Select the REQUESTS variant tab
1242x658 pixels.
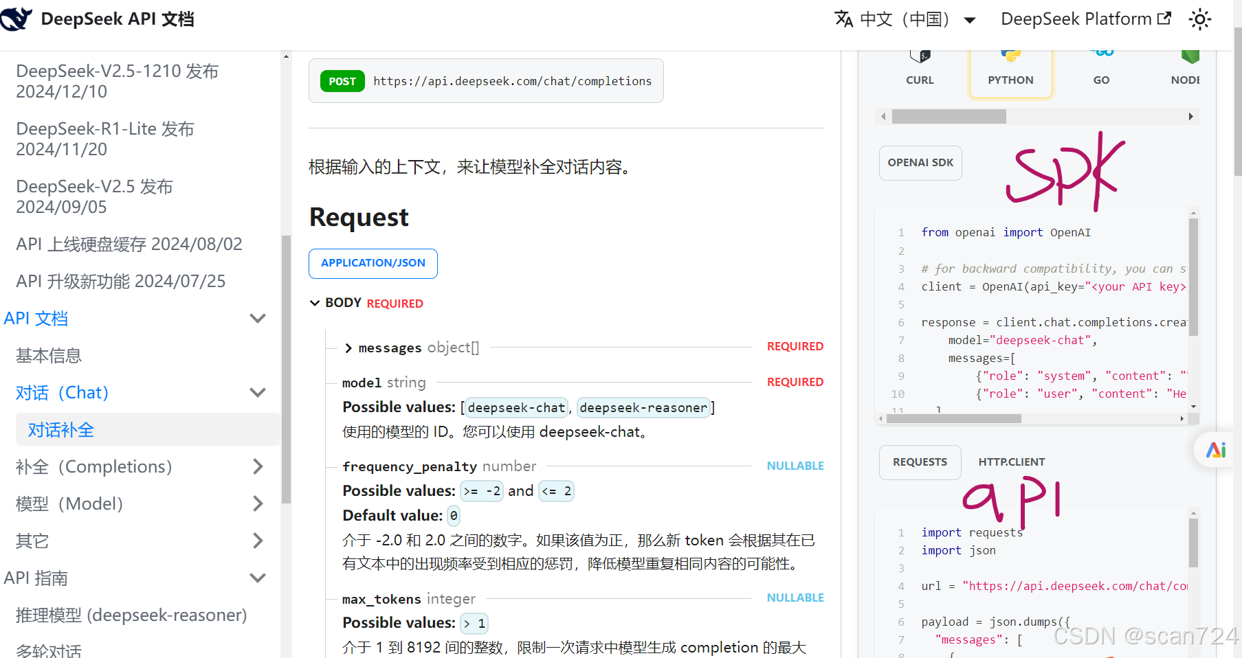pos(920,462)
